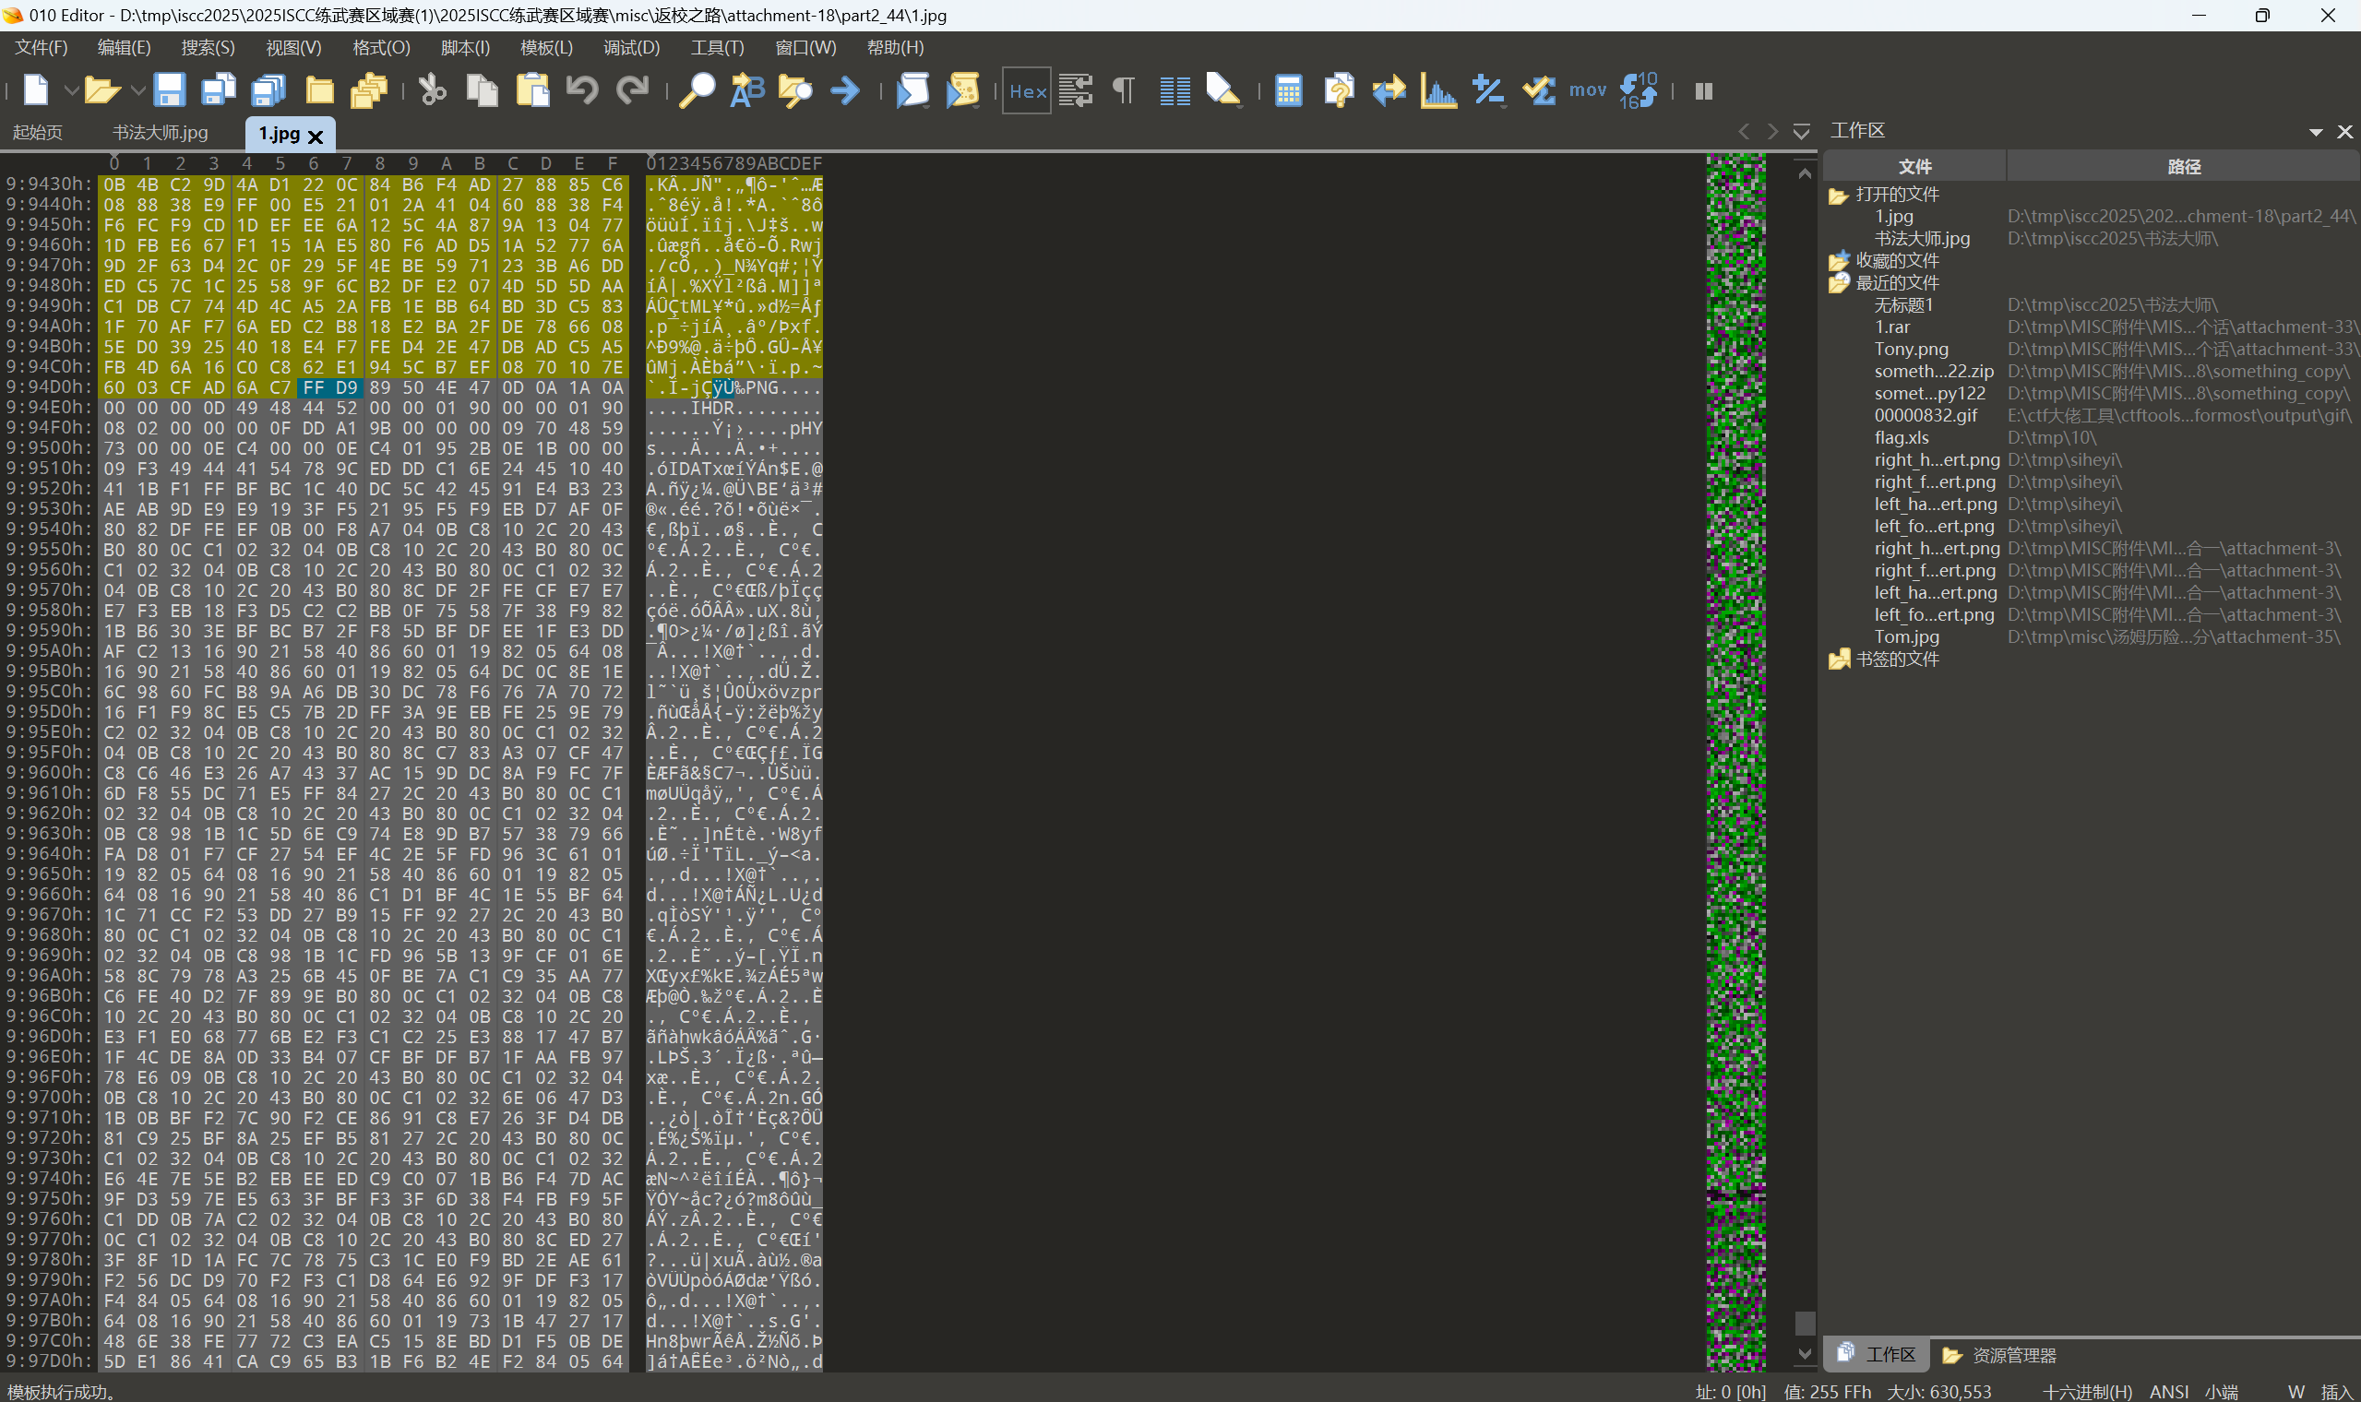Viewport: 2361px width, 1402px height.
Task: Switch to the 书法大师.jpg tab
Action: click(x=160, y=132)
